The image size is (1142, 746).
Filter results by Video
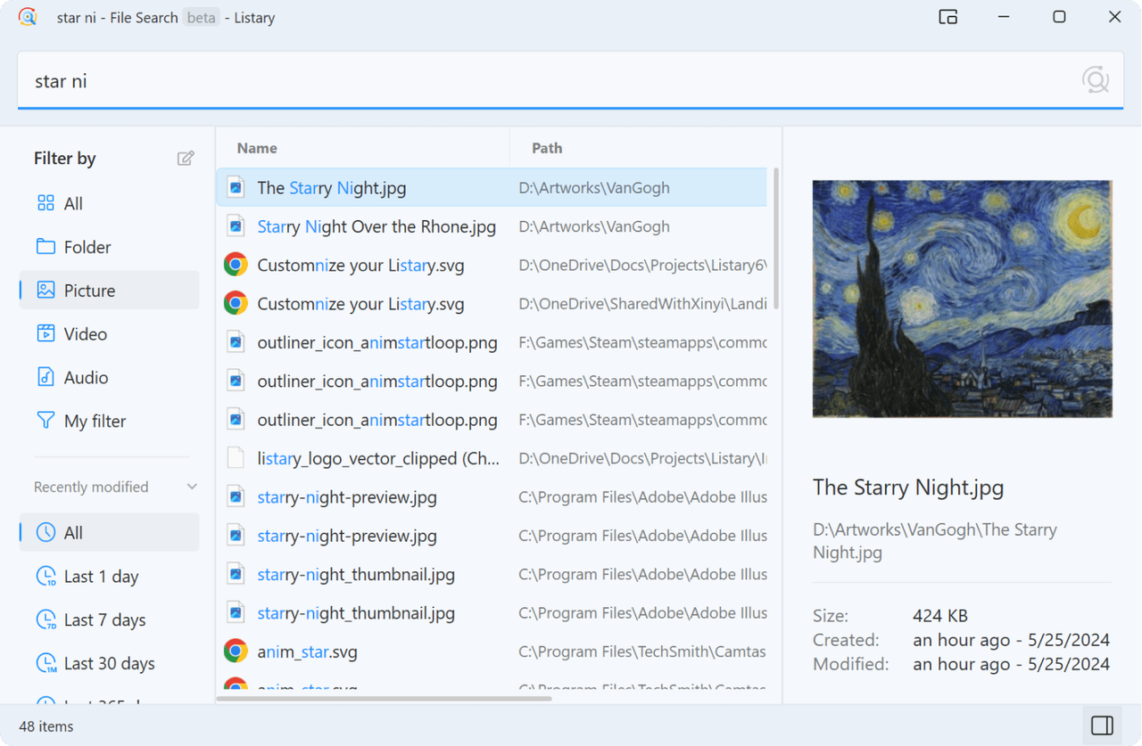click(x=109, y=334)
